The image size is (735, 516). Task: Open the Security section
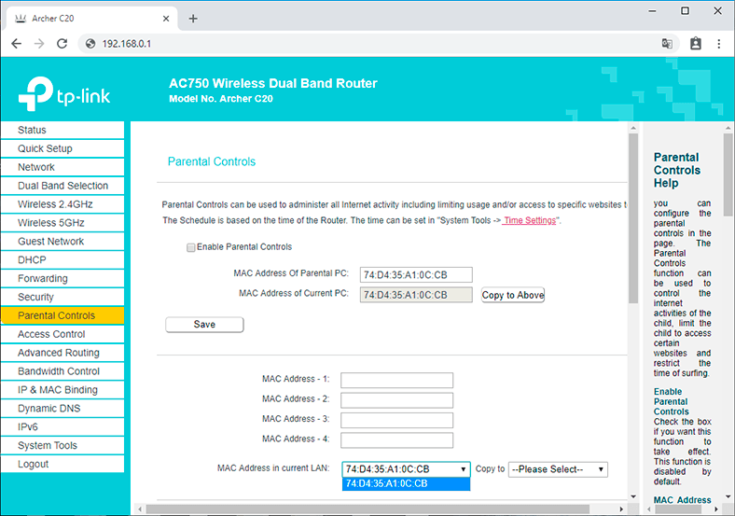point(62,297)
